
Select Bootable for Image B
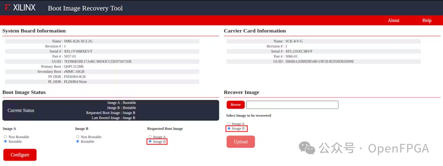pos(78,141)
